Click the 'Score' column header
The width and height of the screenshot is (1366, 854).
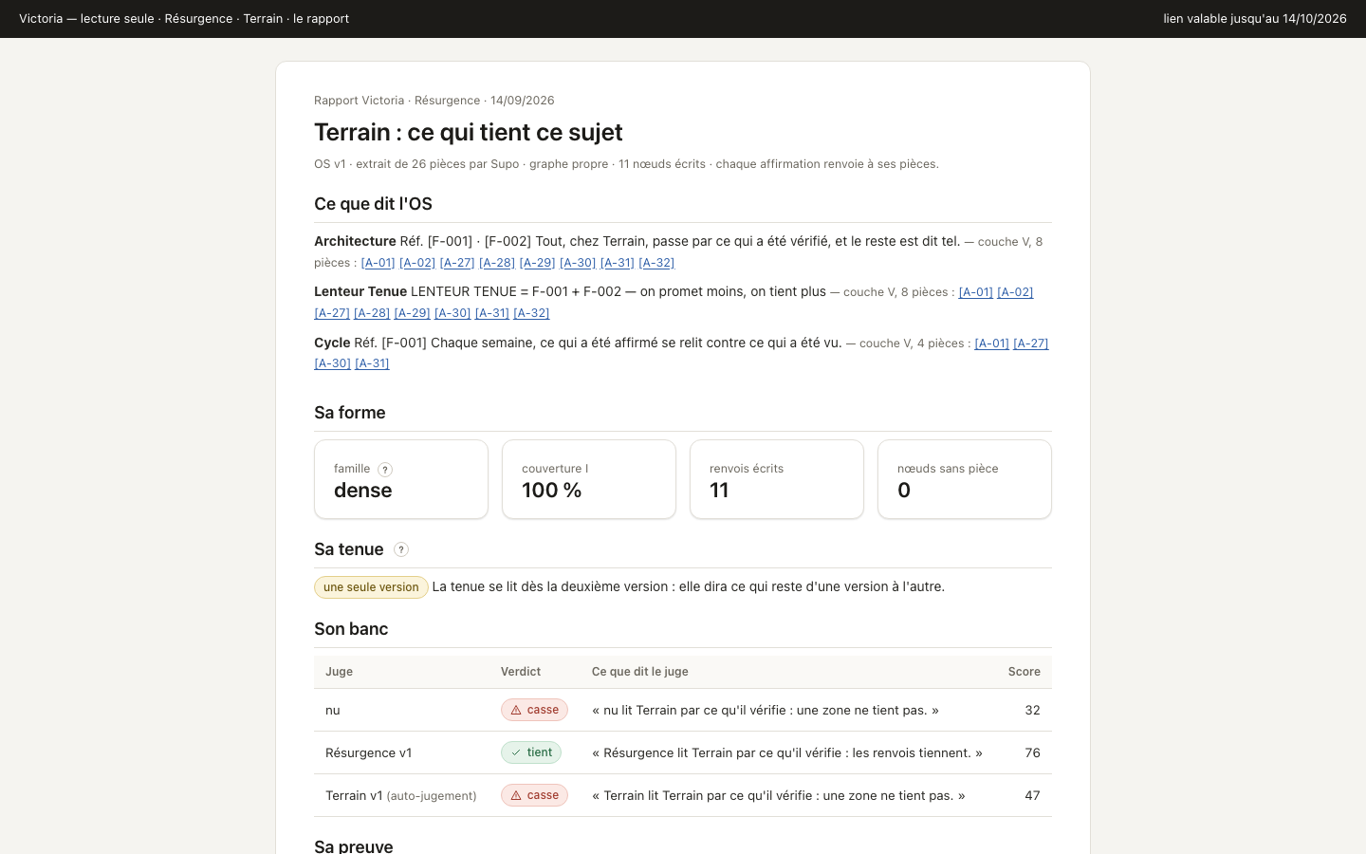[1024, 672]
